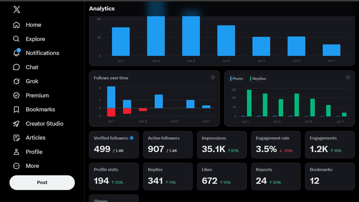Open the Notifications menu label
This screenshot has width=359, height=202.
click(42, 53)
